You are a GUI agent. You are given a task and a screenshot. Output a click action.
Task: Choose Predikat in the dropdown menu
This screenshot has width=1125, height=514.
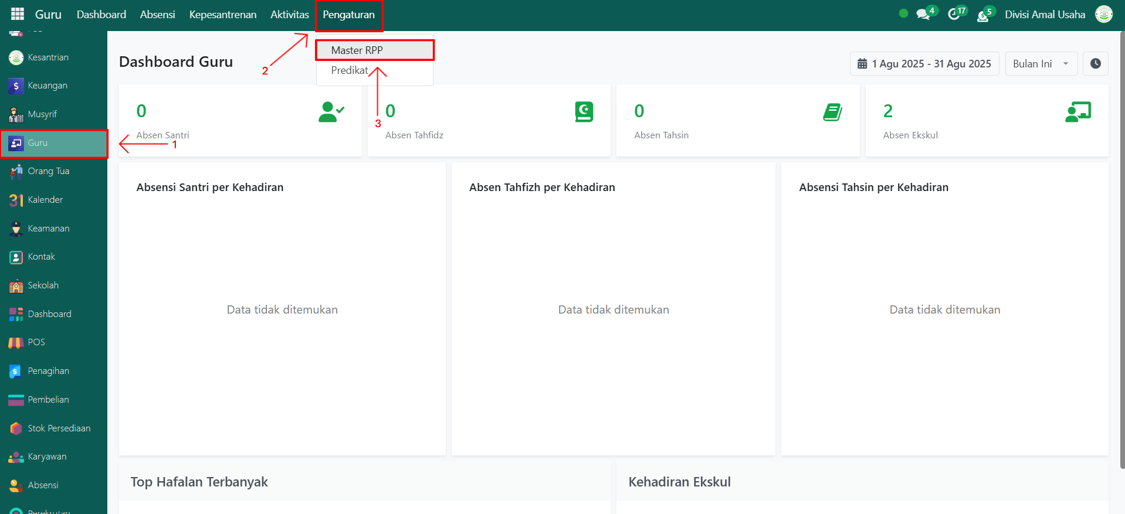[x=350, y=70]
